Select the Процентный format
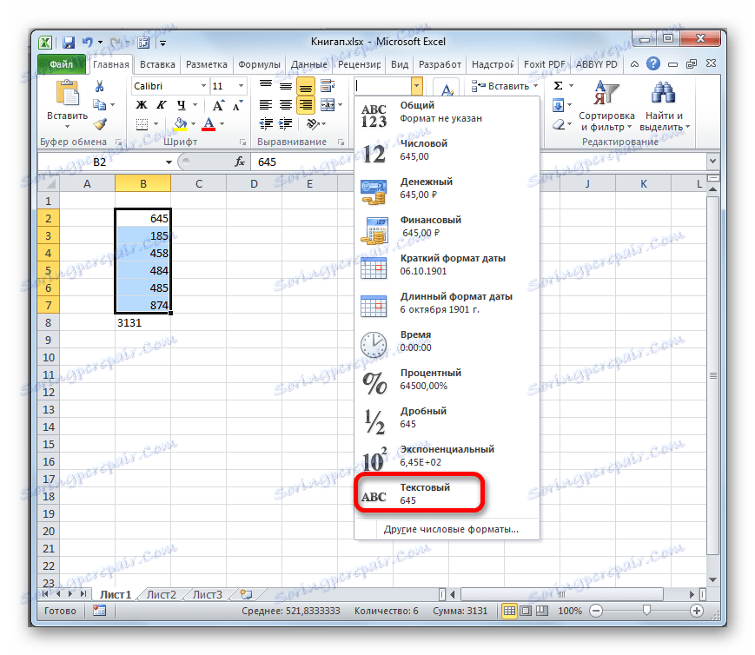This screenshot has width=755, height=655. point(447,379)
